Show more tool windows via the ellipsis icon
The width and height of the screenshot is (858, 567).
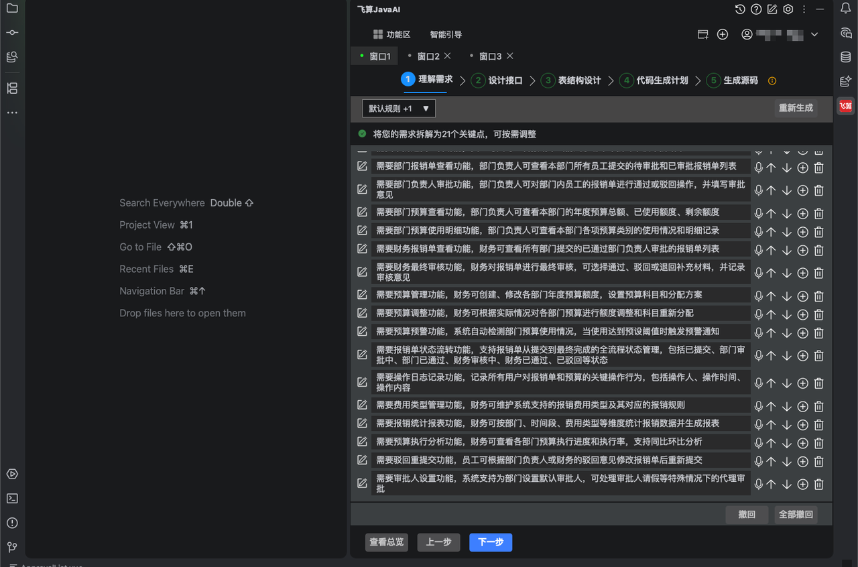point(12,113)
